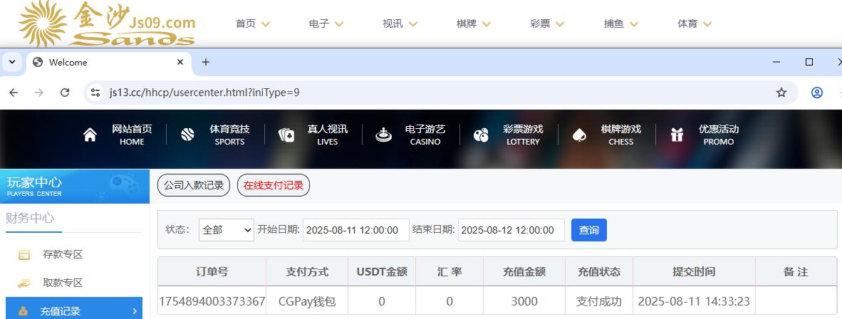
Task: Open 存款专区 in the sidebar
Action: [x=63, y=254]
